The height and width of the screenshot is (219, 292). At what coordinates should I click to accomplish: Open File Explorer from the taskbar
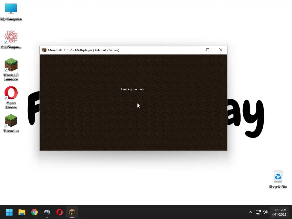pyautogui.click(x=22, y=212)
